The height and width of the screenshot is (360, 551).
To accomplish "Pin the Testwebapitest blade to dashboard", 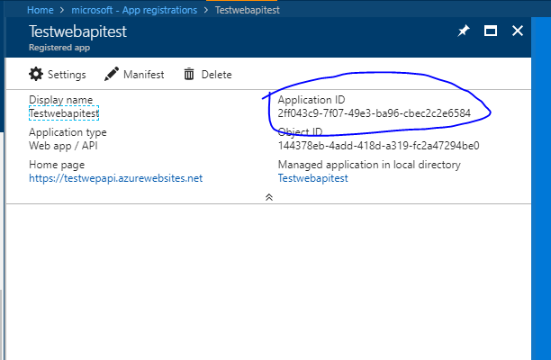I will (x=464, y=31).
